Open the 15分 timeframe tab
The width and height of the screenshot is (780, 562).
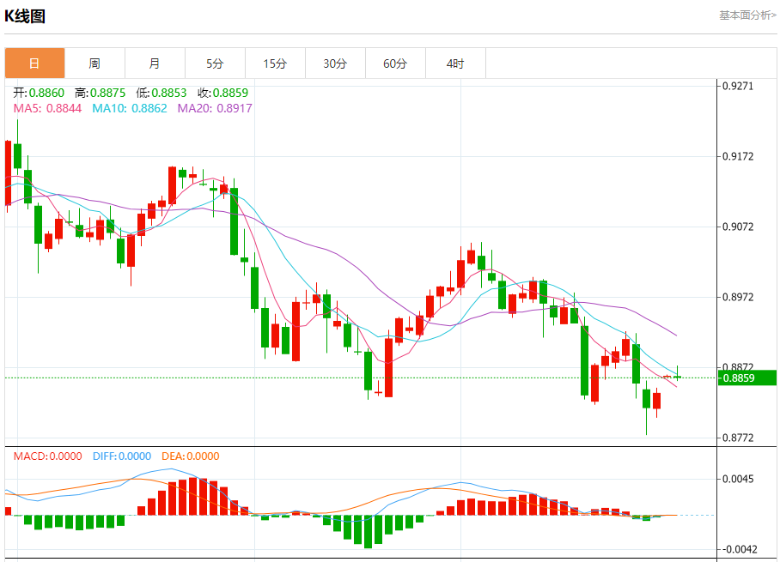pyautogui.click(x=276, y=63)
